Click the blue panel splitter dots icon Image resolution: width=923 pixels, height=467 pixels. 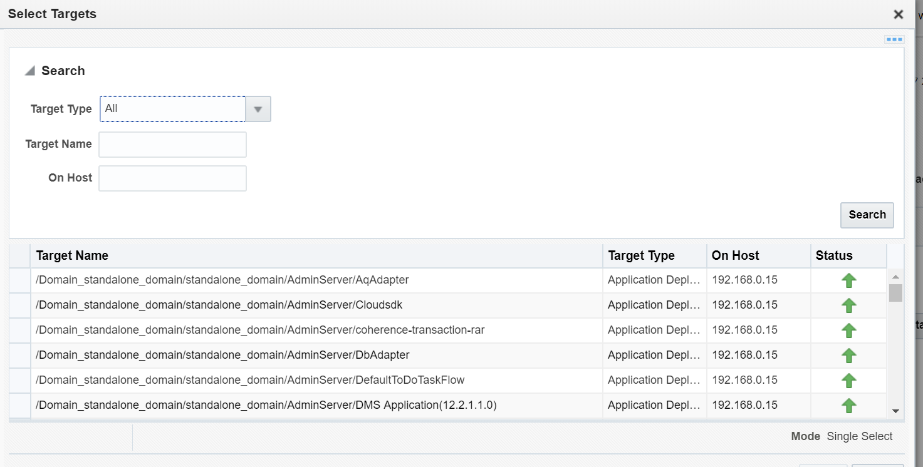894,39
